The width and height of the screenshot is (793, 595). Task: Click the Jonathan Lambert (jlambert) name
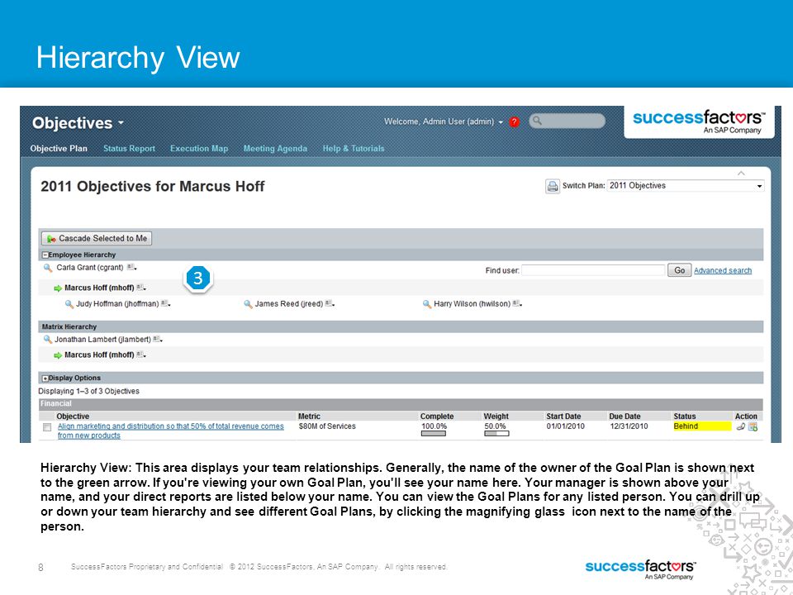(x=102, y=340)
